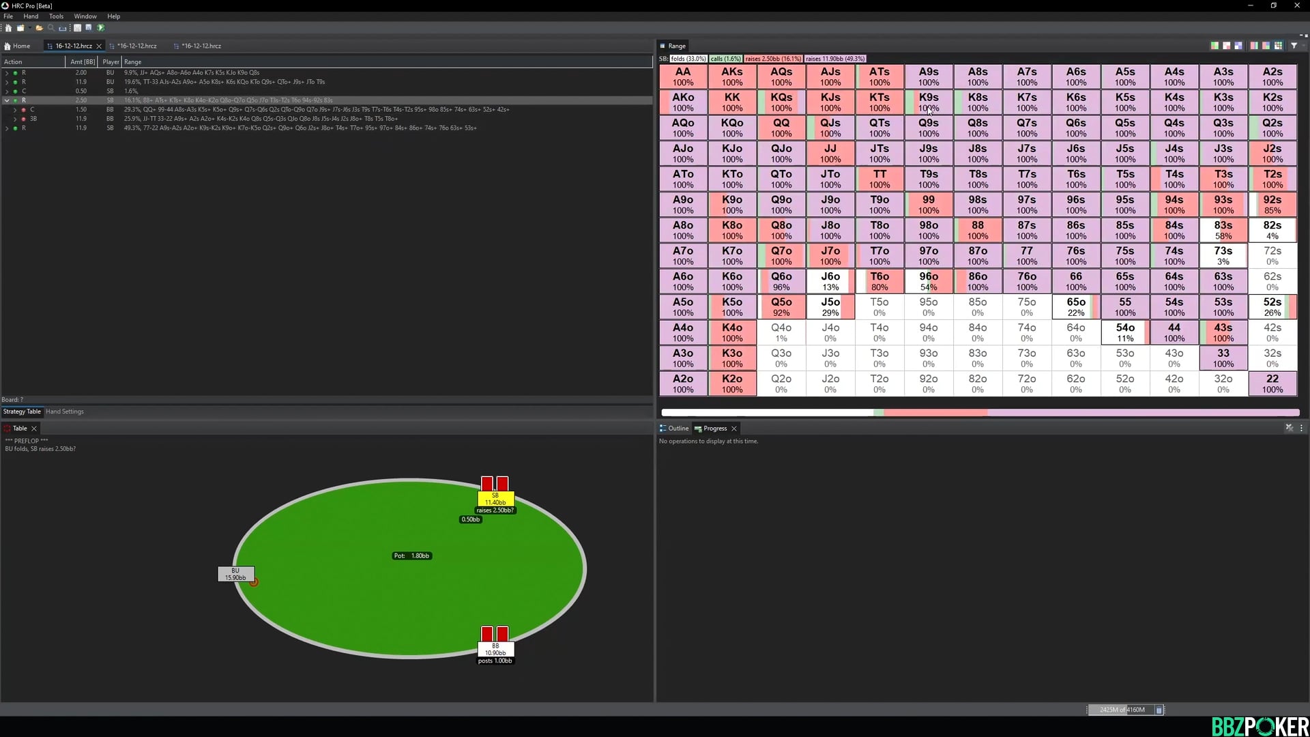Toggle the 'calls (1.6%)' action display
1310x737 pixels.
(x=727, y=59)
